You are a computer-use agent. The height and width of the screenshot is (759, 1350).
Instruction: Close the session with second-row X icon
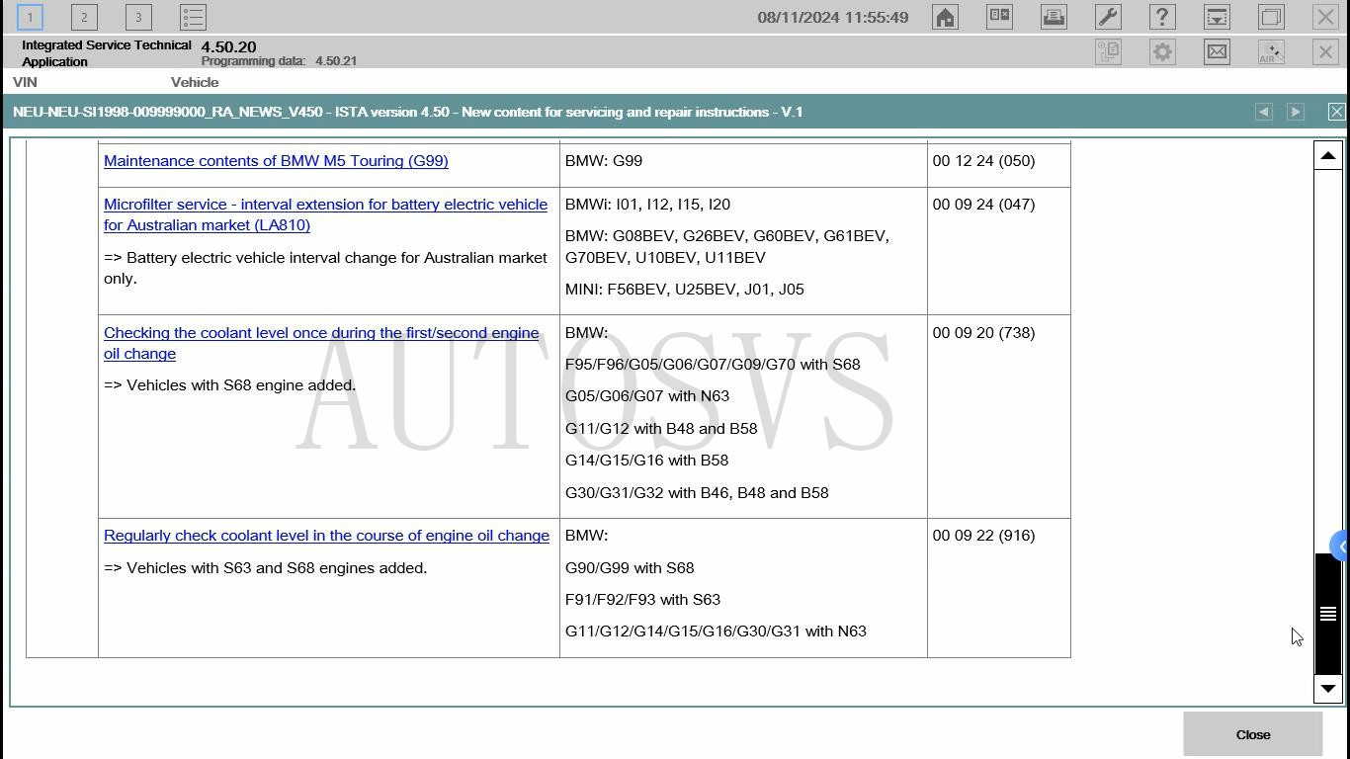pyautogui.click(x=1325, y=51)
